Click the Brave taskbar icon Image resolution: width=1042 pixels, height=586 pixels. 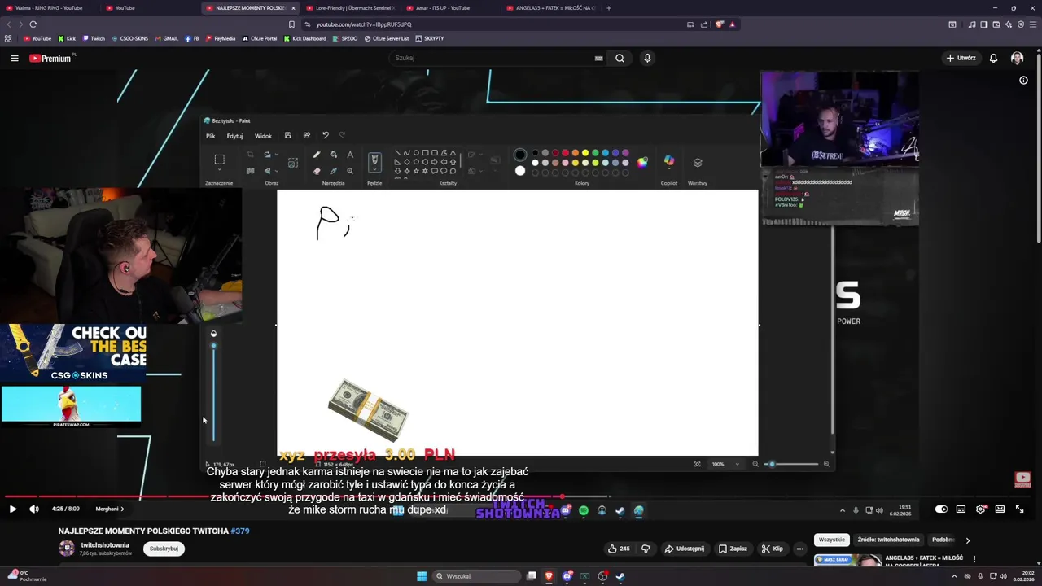[x=549, y=576]
